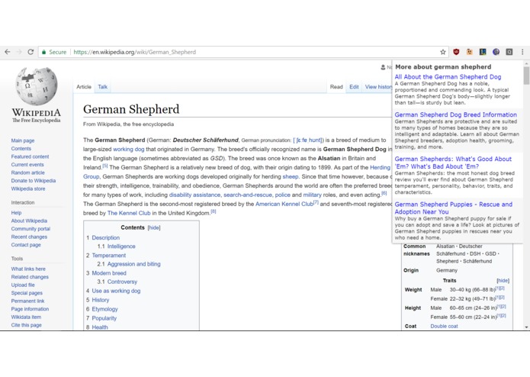
Task: Click Donate to Wikipedia link
Action: pos(34,181)
